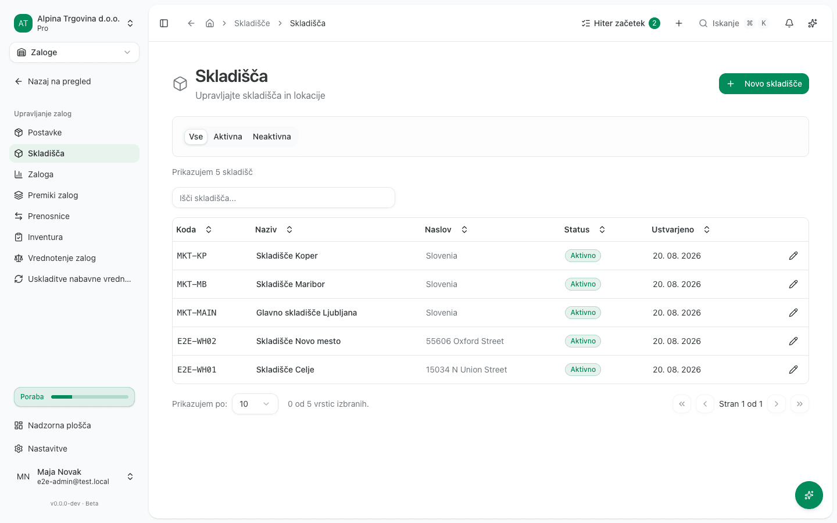Click Skladišče breadcrumb link
The height and width of the screenshot is (523, 837).
252,23
